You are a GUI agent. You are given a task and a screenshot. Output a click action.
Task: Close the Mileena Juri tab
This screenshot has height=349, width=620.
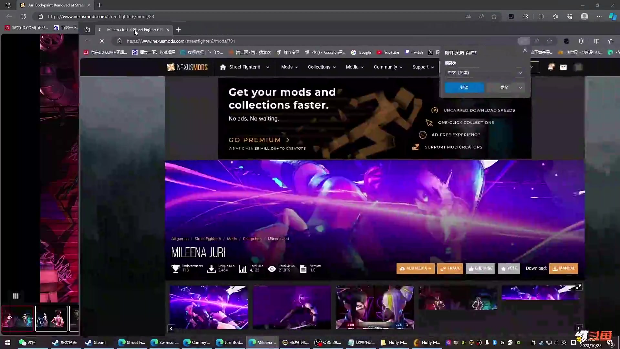click(x=168, y=30)
